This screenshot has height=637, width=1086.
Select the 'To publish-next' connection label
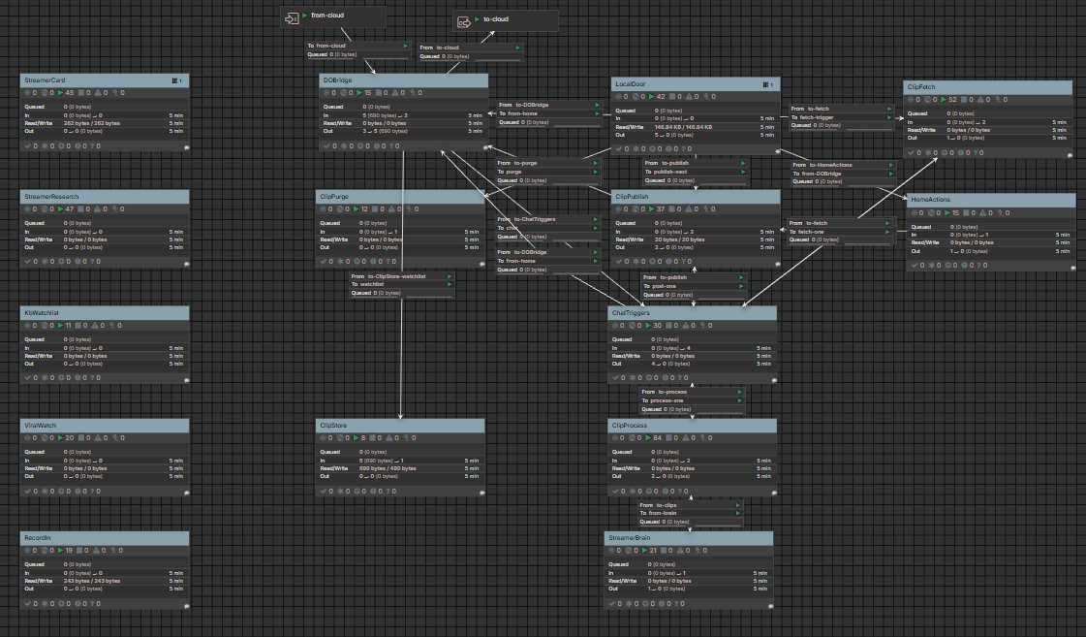point(666,172)
